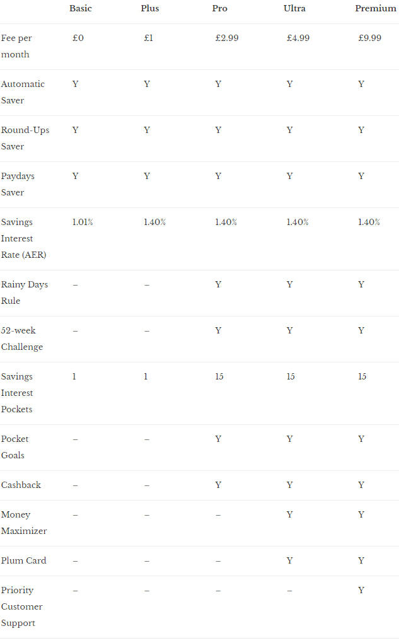Screen dimensions: 399x643
Task: Click the £2.99 Pro monthly fee
Action: pos(227,38)
